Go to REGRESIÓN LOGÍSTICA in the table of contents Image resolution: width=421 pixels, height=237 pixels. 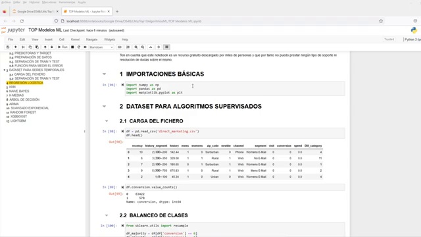coord(26,83)
